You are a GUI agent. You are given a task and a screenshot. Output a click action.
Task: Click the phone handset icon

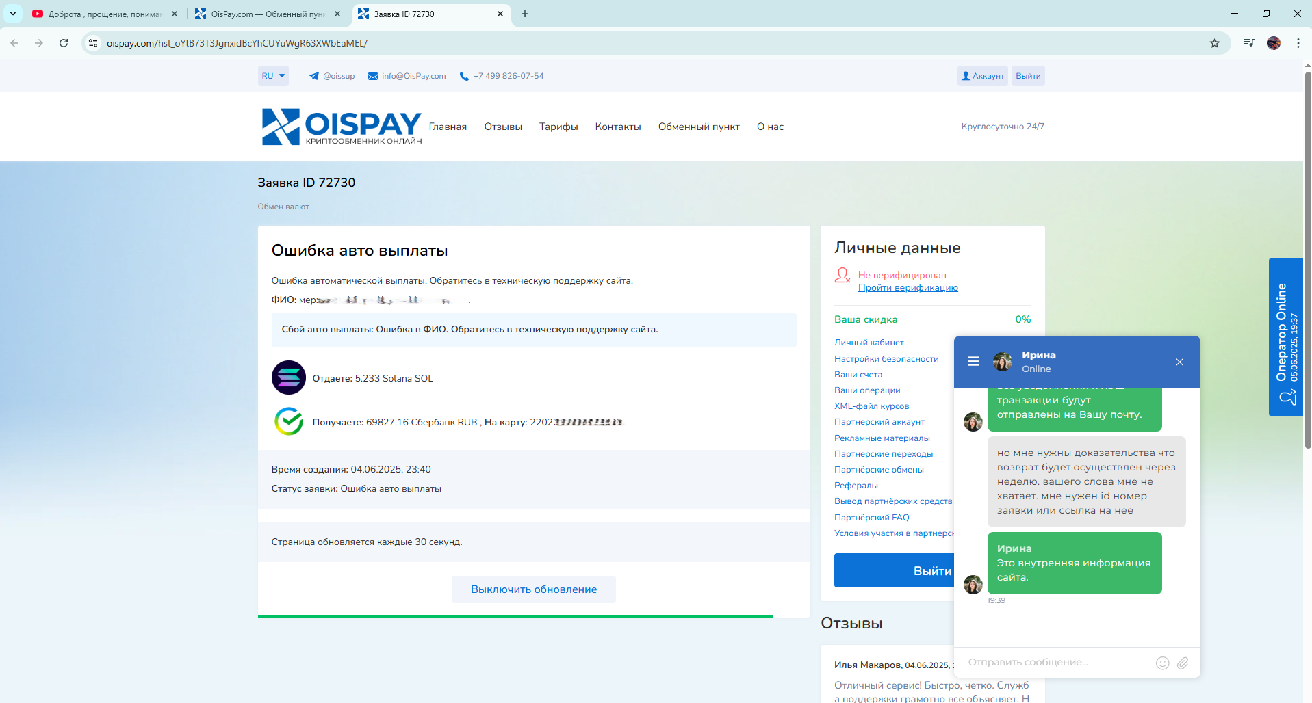tap(464, 76)
